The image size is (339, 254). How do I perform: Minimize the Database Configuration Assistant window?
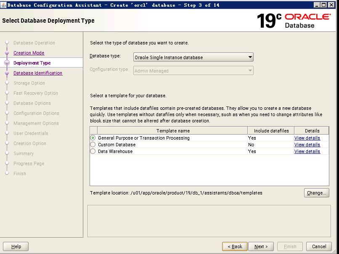pos(317,5)
